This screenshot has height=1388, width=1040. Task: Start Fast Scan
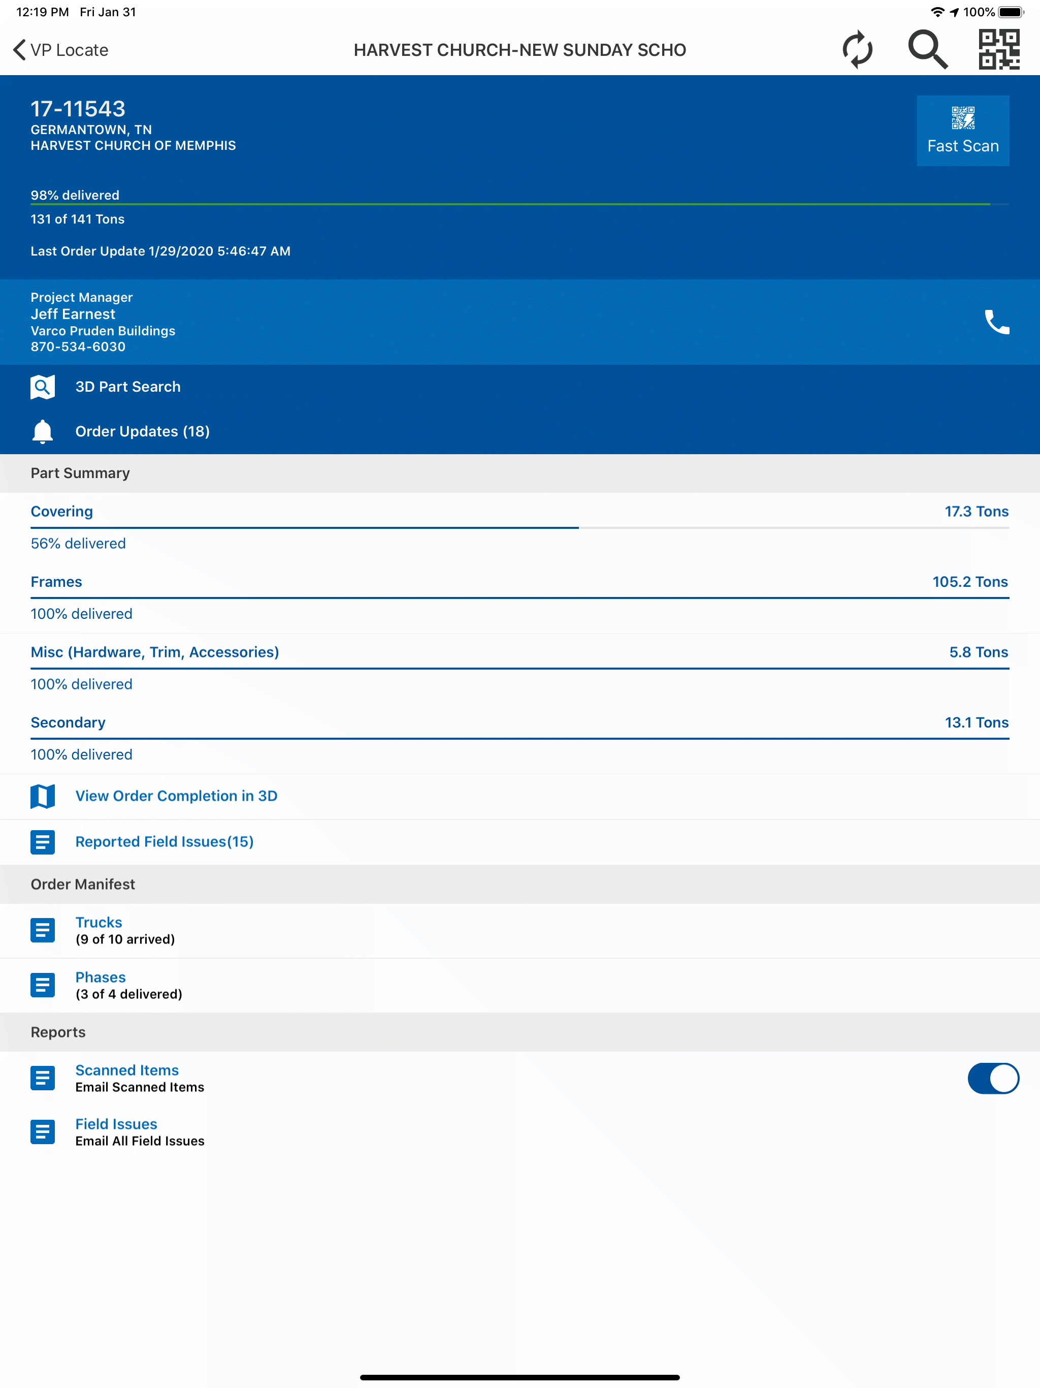pyautogui.click(x=963, y=131)
